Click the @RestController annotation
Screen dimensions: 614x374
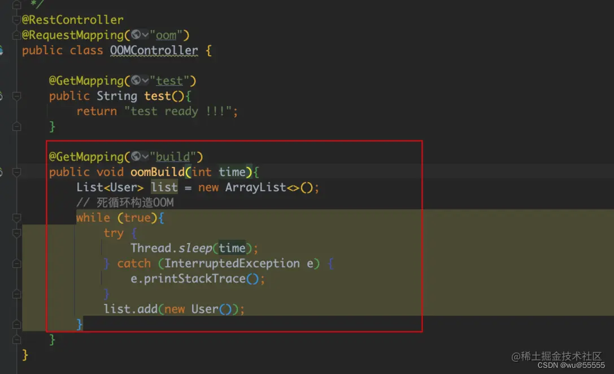72,20
